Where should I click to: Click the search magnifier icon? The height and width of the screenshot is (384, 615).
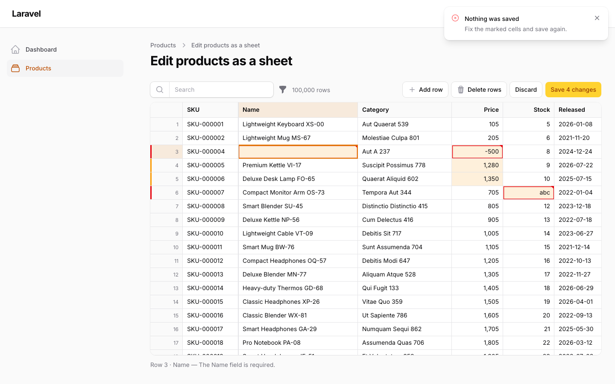[x=160, y=90]
